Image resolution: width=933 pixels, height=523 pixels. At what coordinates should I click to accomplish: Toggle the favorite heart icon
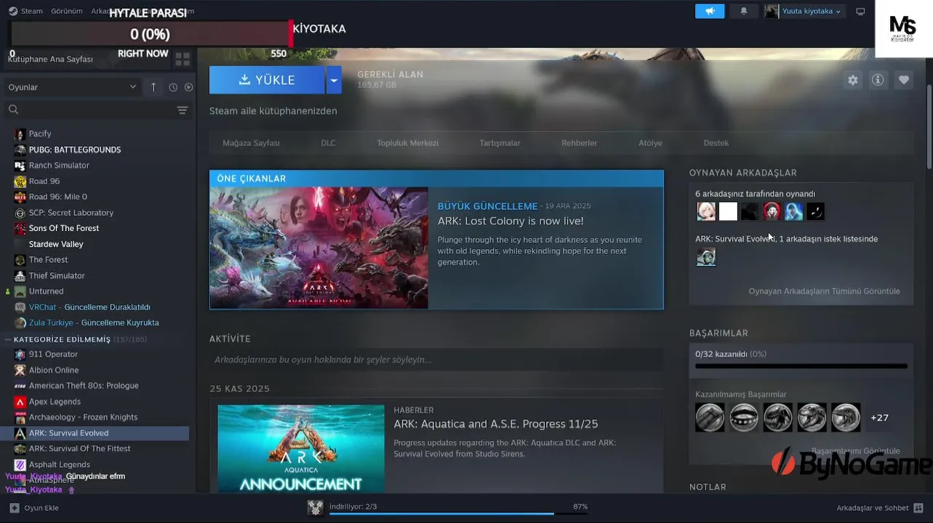click(x=903, y=80)
